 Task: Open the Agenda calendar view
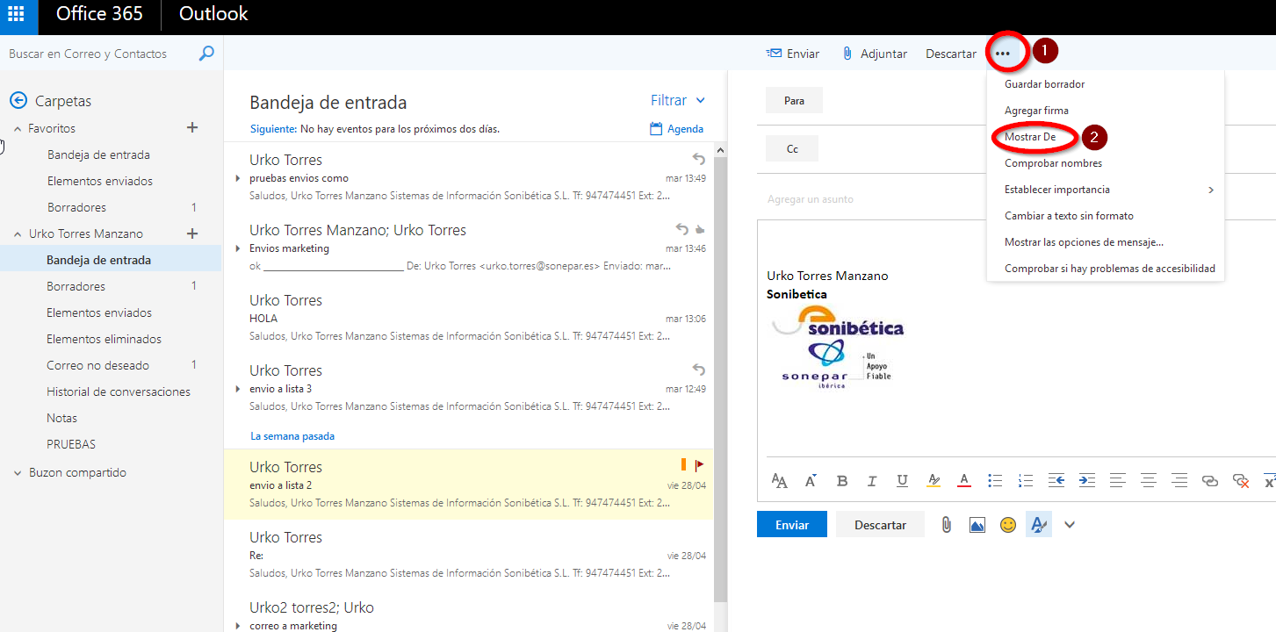[x=676, y=129]
